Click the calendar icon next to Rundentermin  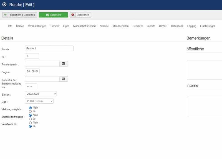coord(64,64)
